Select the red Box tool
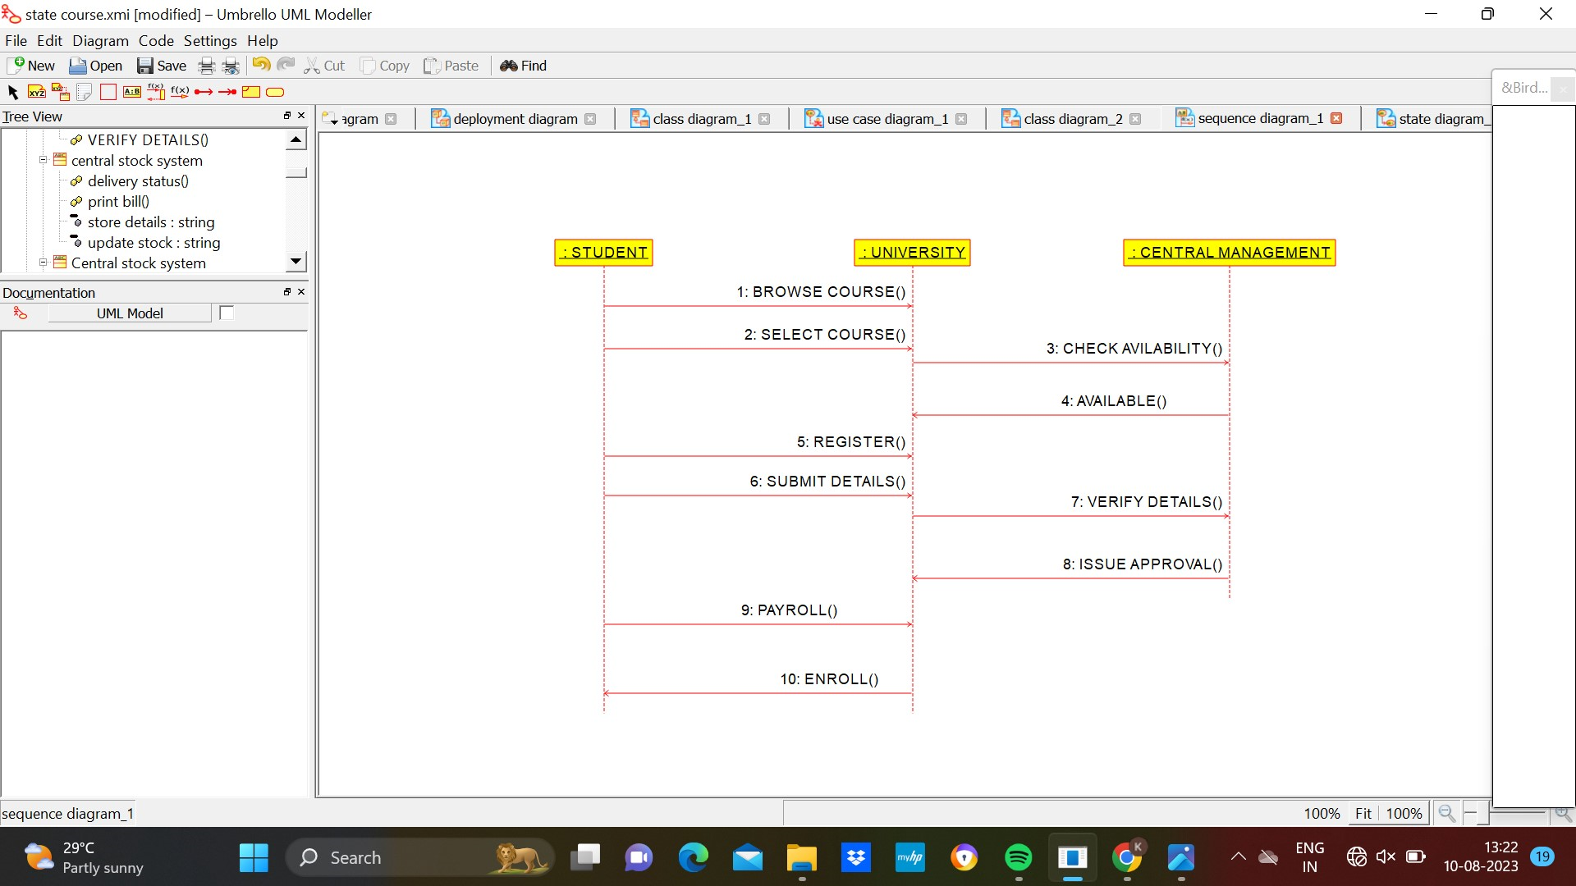Viewport: 1576px width, 886px height. (108, 92)
